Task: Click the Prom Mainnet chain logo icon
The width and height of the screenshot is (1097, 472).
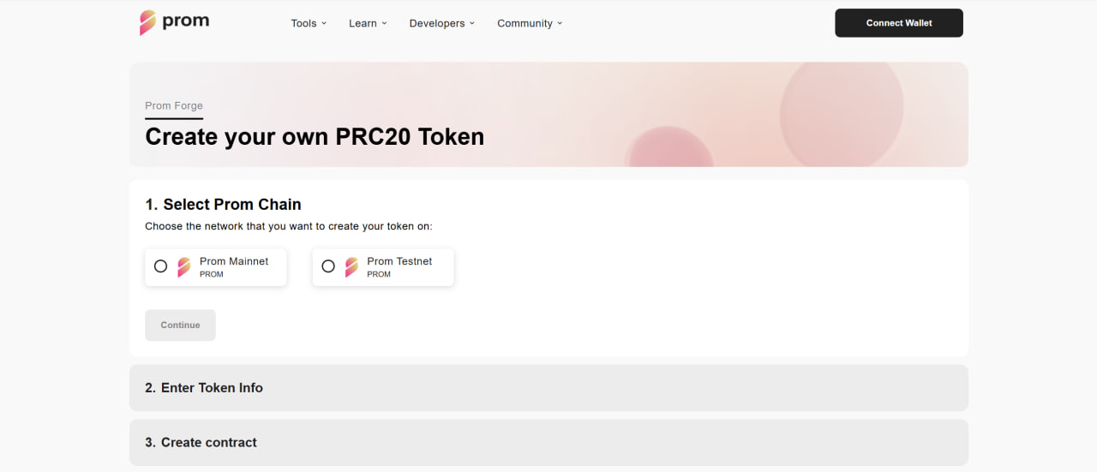Action: click(x=184, y=267)
